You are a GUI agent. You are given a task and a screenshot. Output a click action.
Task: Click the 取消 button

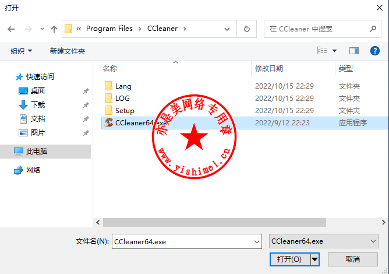[353, 259]
